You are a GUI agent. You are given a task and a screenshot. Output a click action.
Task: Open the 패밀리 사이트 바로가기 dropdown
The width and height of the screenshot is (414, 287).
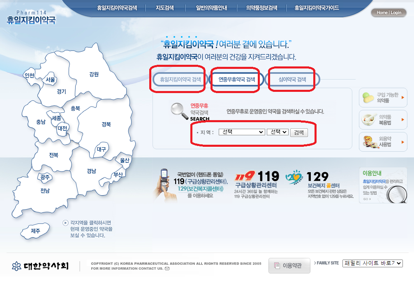click(x=372, y=263)
